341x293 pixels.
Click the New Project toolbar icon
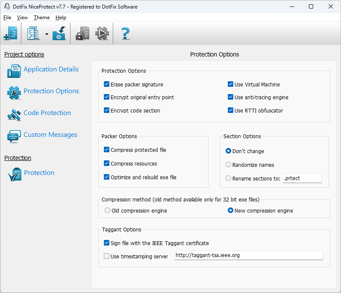[x=10, y=33]
